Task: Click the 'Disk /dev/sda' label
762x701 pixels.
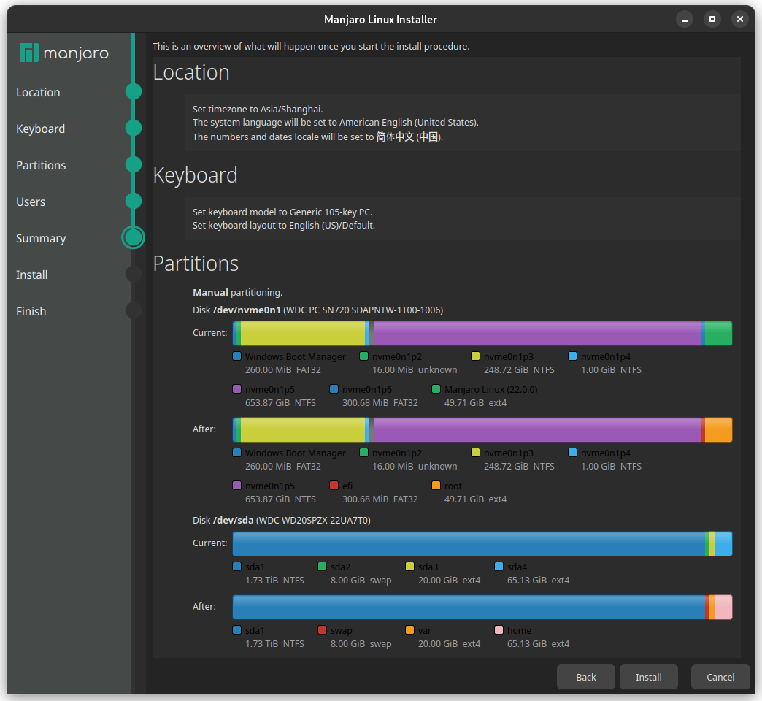Action: [223, 521]
